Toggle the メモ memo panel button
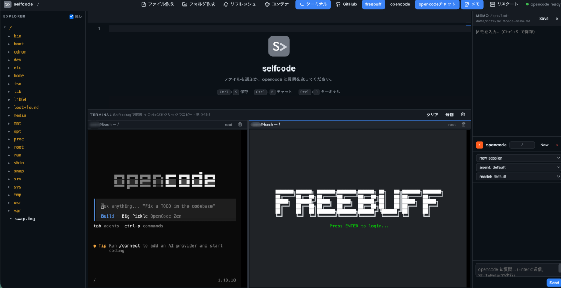The image size is (561, 288). pyautogui.click(x=472, y=4)
